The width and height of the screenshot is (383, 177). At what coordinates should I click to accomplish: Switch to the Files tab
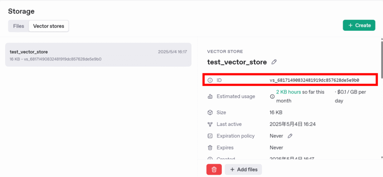19,26
